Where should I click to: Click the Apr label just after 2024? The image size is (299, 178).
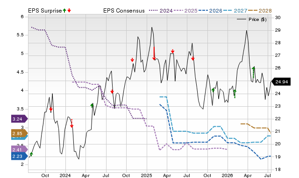pyautogui.click(x=85, y=175)
